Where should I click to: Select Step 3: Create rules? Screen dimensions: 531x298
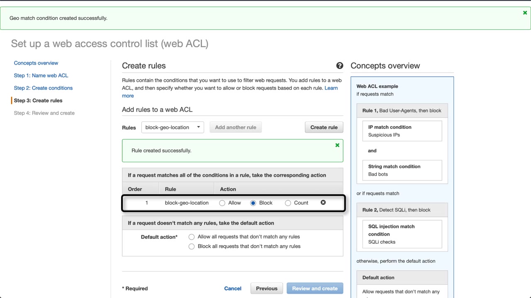click(38, 100)
